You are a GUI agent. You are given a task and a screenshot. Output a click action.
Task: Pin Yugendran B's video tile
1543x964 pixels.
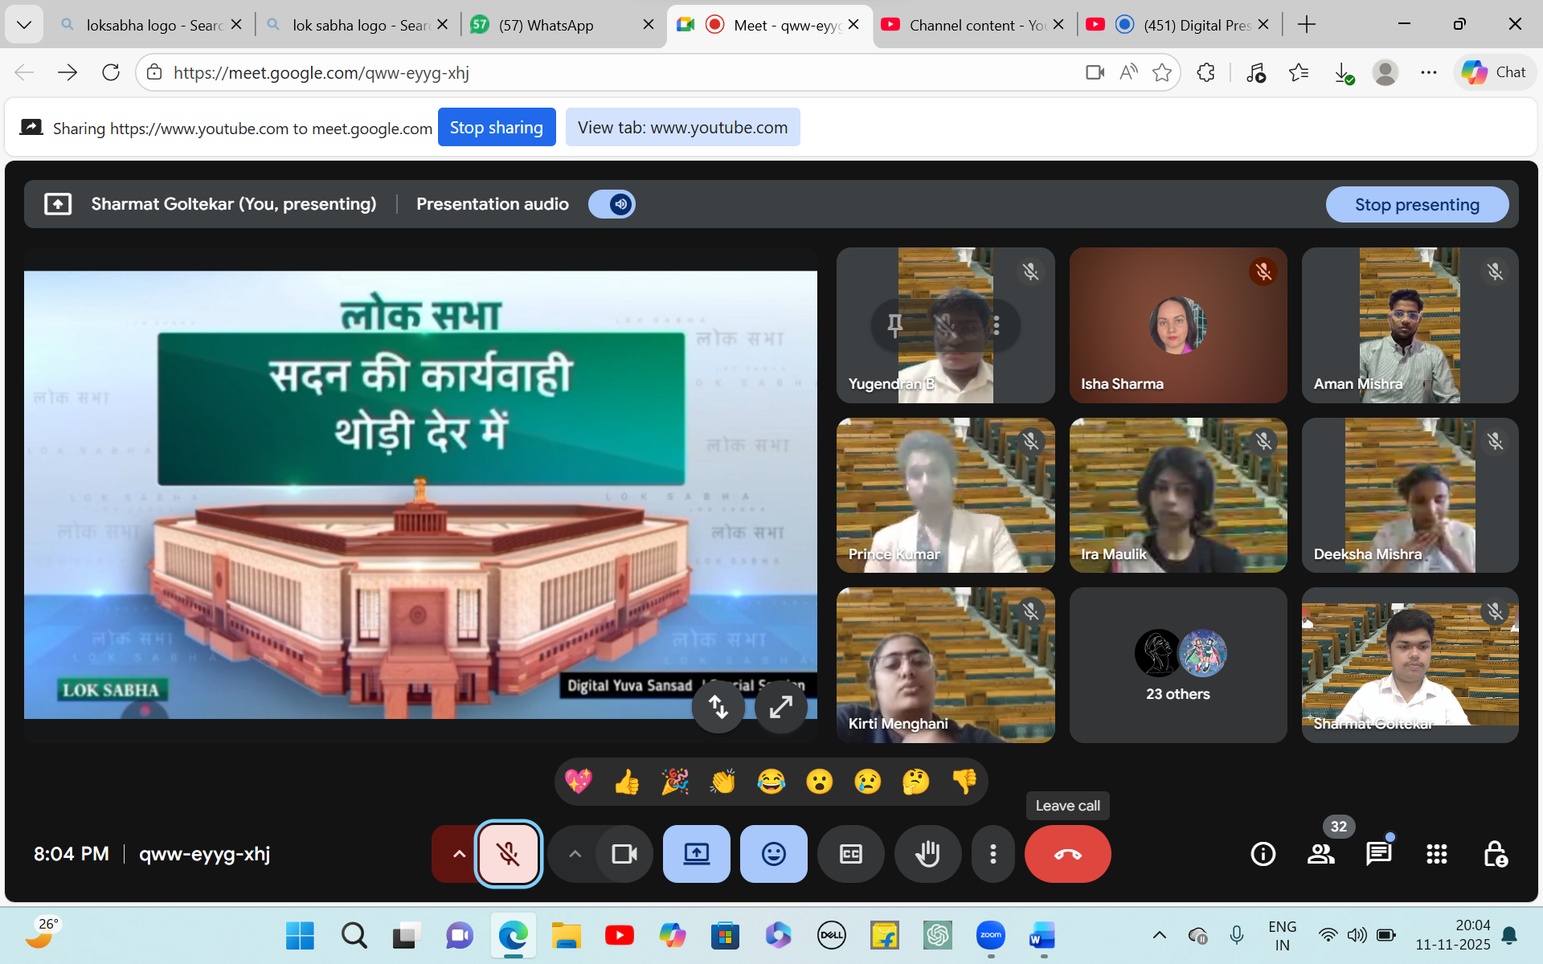click(x=894, y=325)
